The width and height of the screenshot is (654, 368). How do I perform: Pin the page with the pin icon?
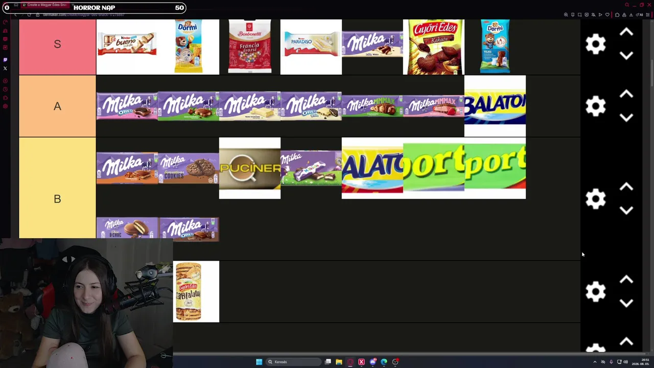coord(573,14)
